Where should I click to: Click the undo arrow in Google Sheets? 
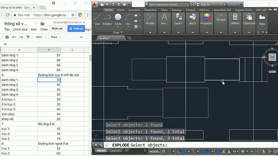coord(14,37)
